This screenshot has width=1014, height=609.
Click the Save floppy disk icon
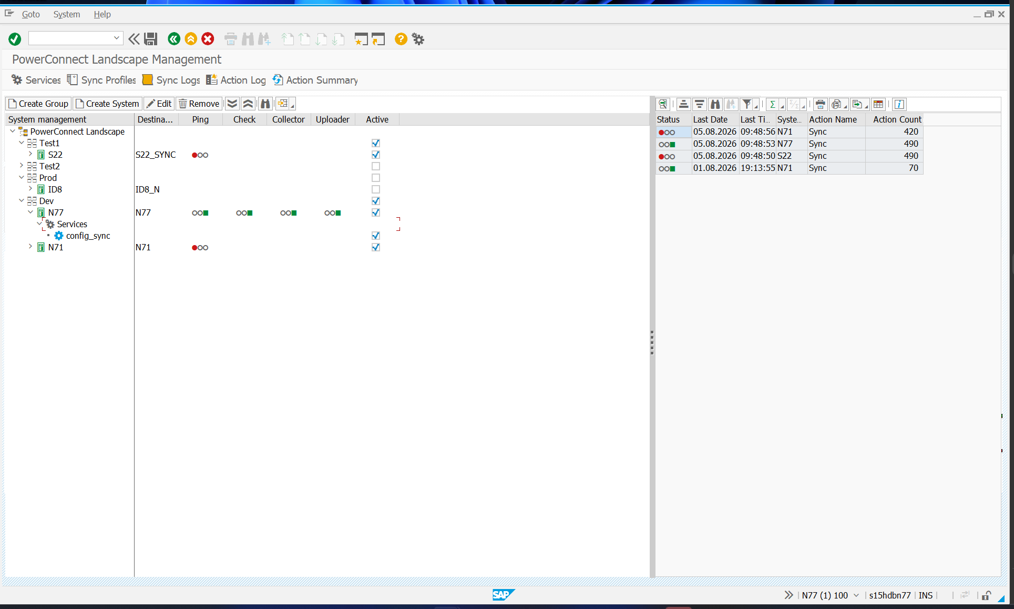[151, 39]
